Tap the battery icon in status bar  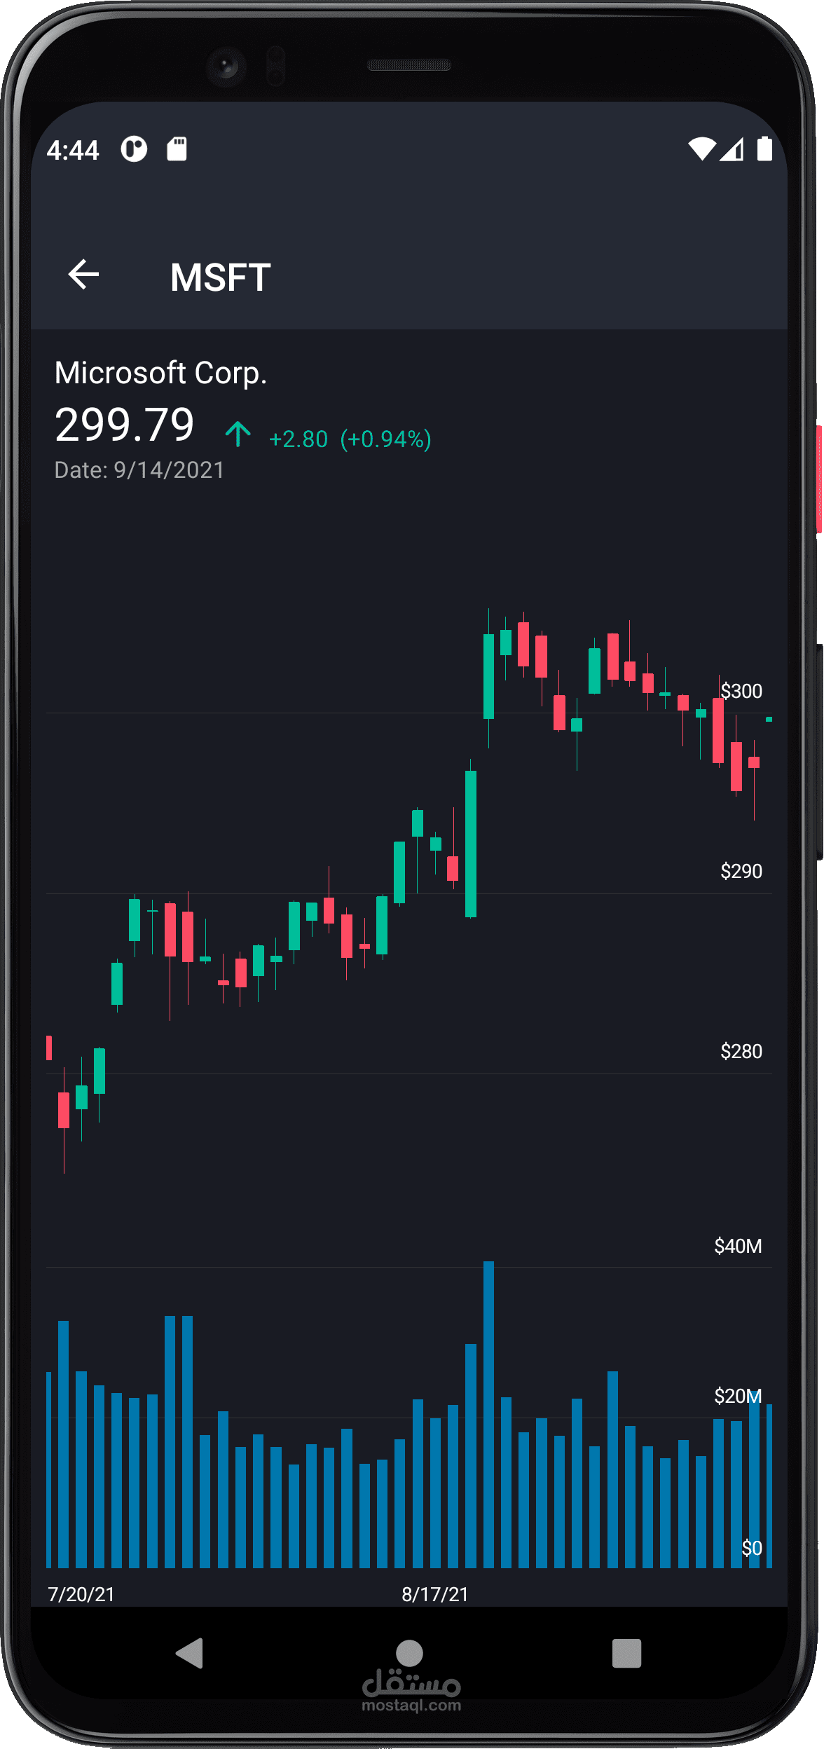click(764, 149)
